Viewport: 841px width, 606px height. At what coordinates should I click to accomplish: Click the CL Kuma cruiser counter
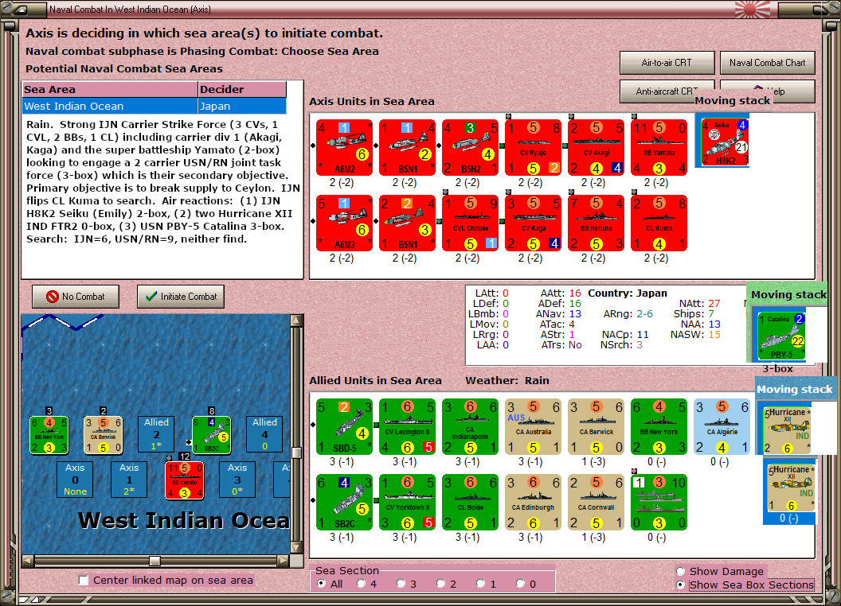tap(659, 223)
